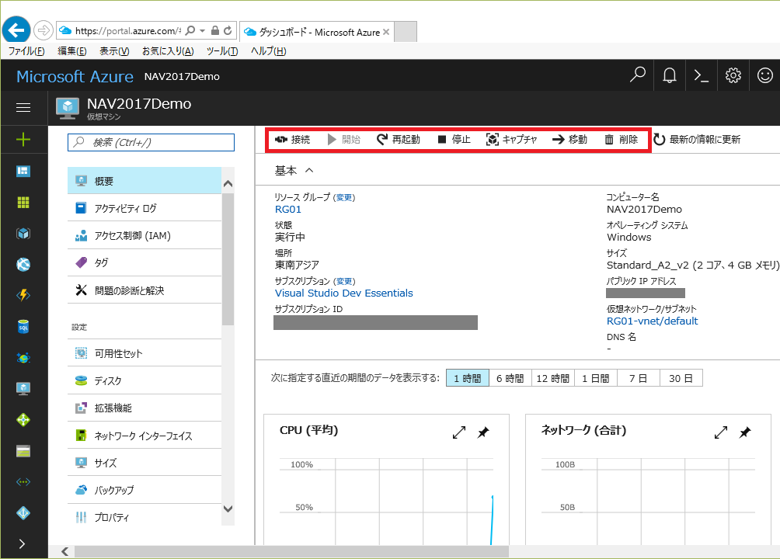780x559 pixels.
Task: Open portal settings gear icon
Action: 733,75
